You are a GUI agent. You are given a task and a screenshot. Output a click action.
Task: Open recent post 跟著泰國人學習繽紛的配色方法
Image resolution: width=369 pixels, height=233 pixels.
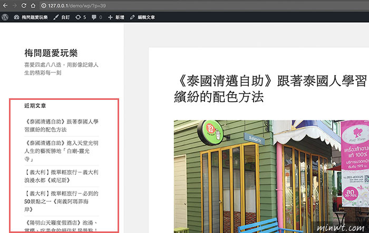click(x=62, y=125)
